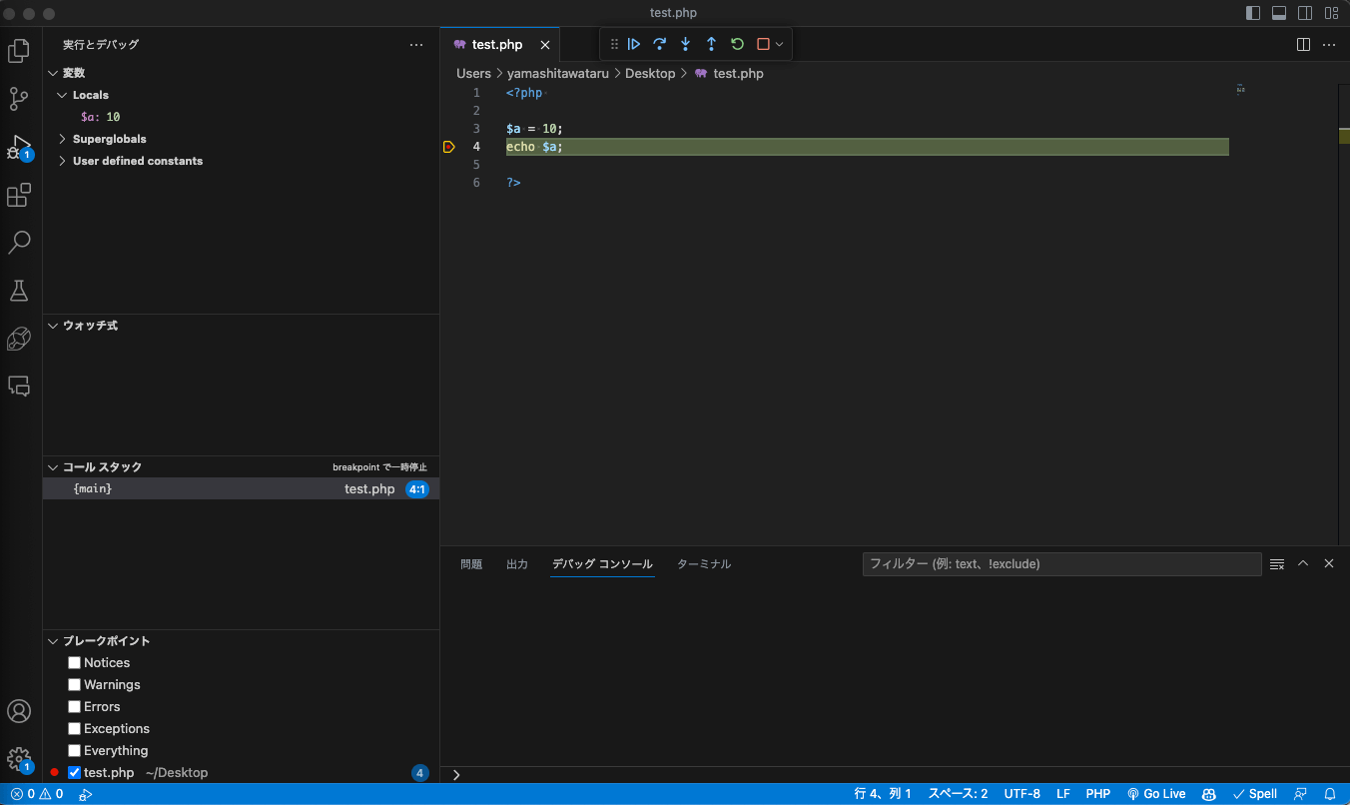Screen dimensions: 1350x805
Task: Select the test.php editor tab
Action: (500, 45)
